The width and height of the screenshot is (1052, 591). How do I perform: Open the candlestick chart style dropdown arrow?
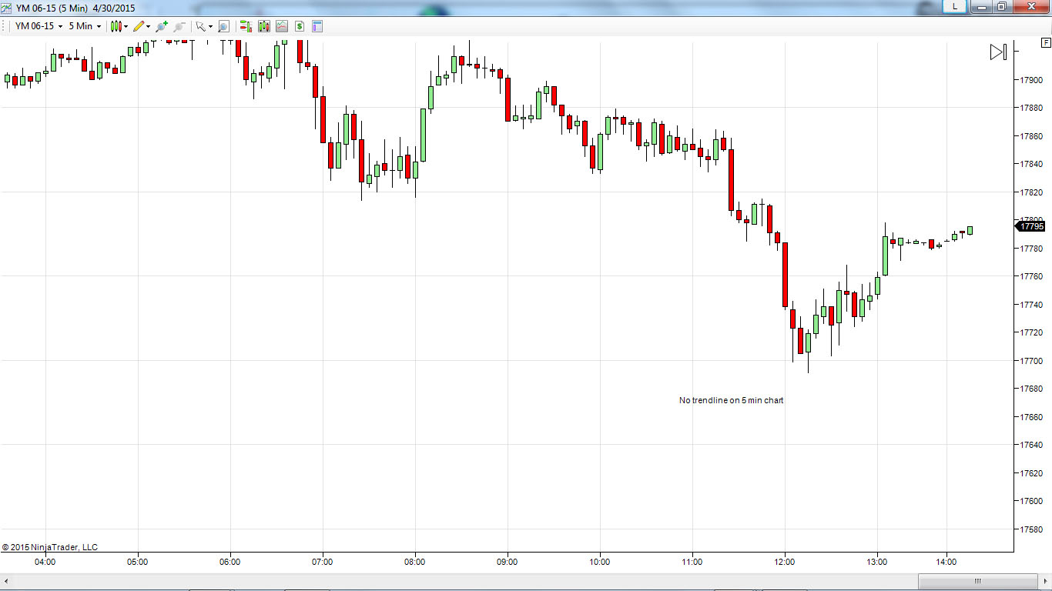[126, 26]
